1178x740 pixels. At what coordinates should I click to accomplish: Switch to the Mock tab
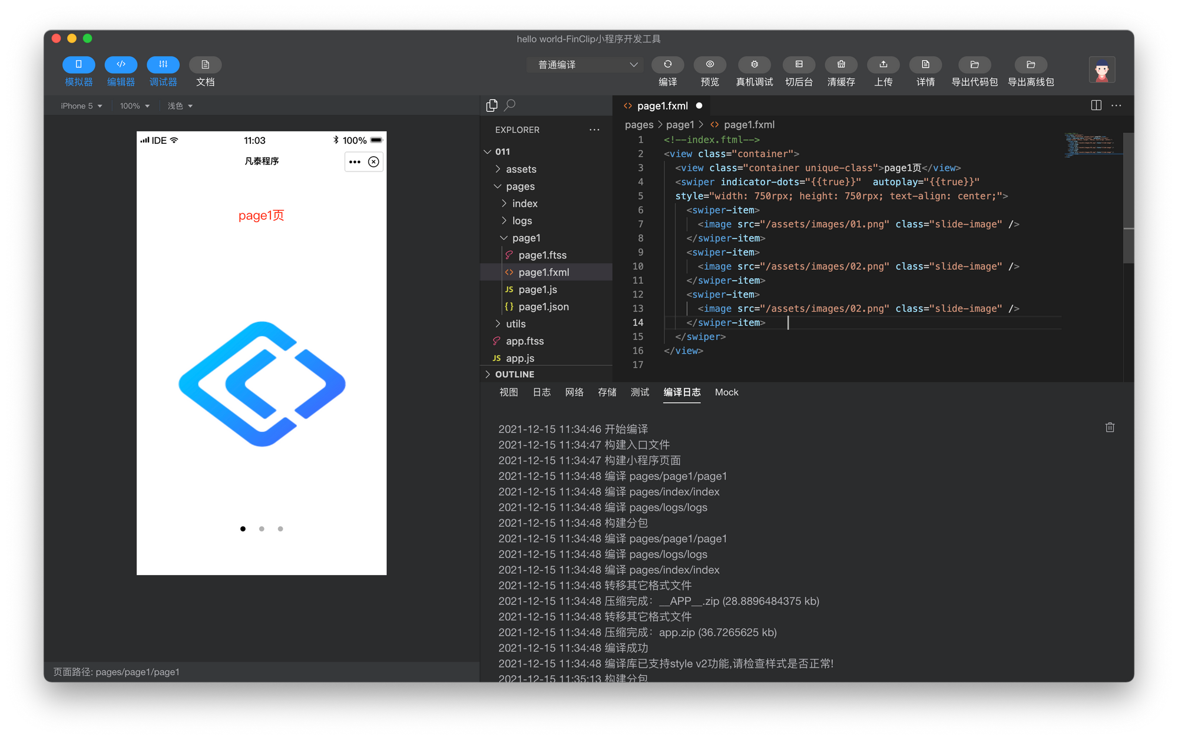point(726,392)
